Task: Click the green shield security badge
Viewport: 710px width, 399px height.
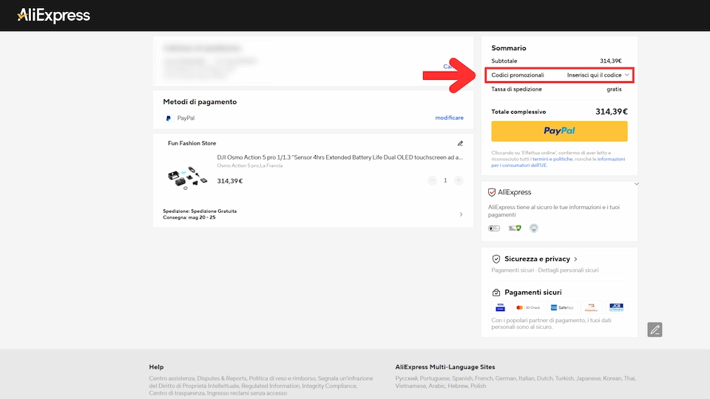Action: click(x=515, y=228)
